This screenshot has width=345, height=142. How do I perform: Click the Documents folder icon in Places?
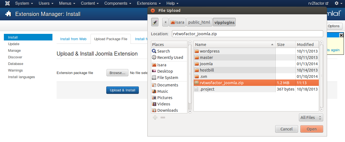coord(154,85)
